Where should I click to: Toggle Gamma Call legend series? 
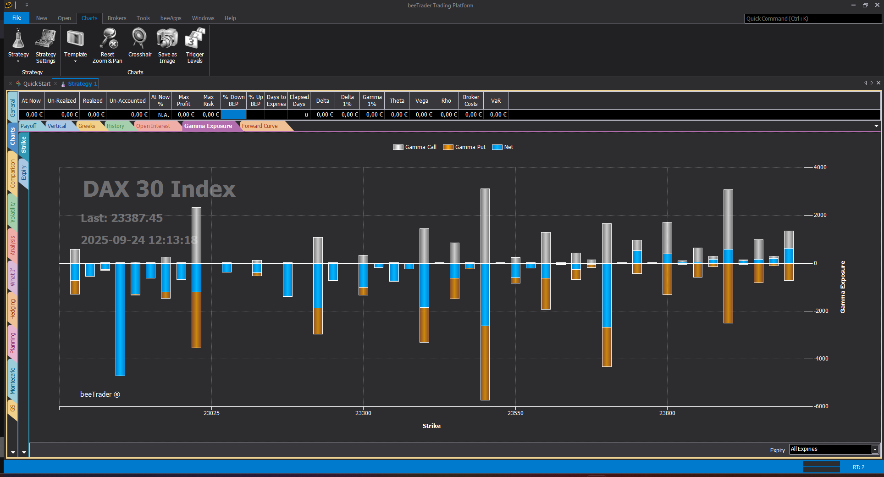point(414,147)
